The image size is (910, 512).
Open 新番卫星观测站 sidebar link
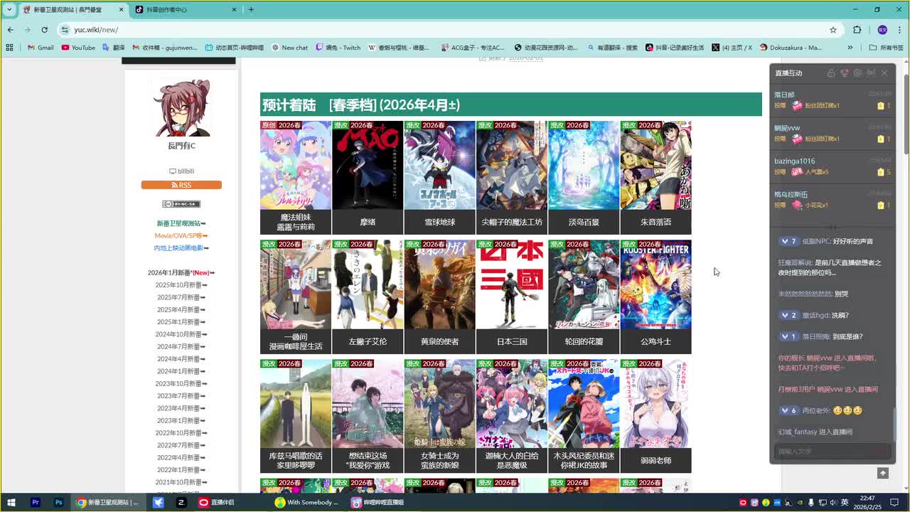coord(181,223)
